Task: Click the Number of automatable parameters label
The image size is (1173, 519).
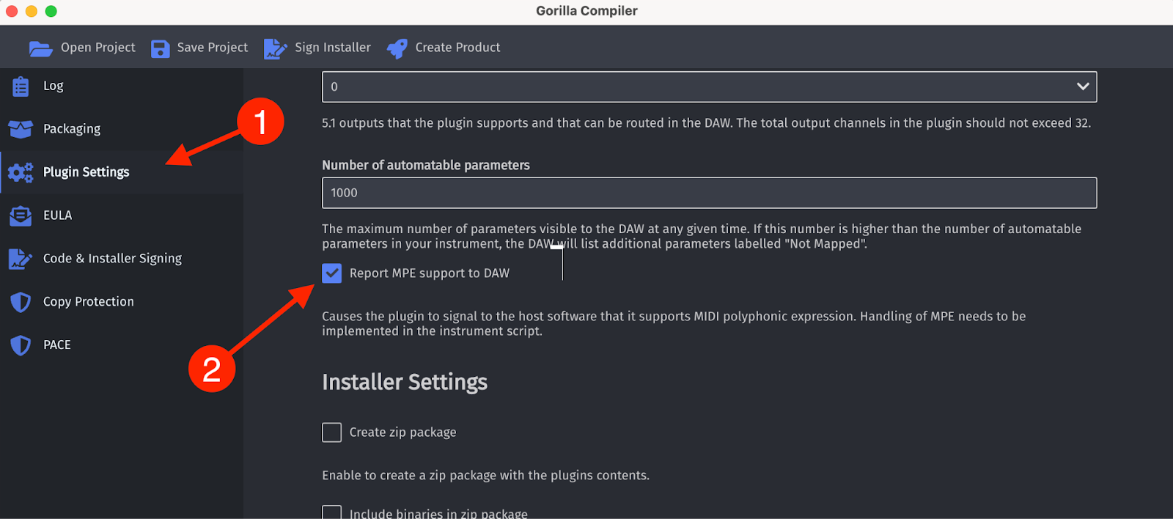Action: coord(426,166)
